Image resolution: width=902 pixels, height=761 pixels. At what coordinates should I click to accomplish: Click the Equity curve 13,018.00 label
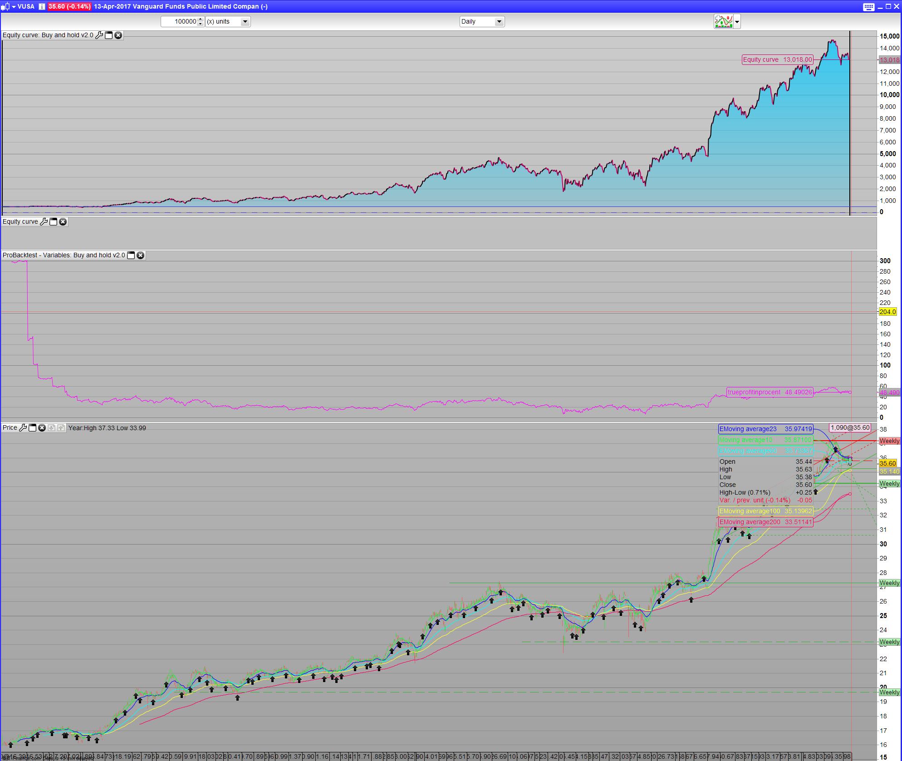tap(777, 59)
